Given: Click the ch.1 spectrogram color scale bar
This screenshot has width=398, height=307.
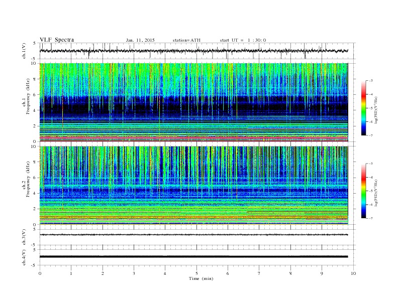Looking at the screenshot, I should pyautogui.click(x=363, y=108).
